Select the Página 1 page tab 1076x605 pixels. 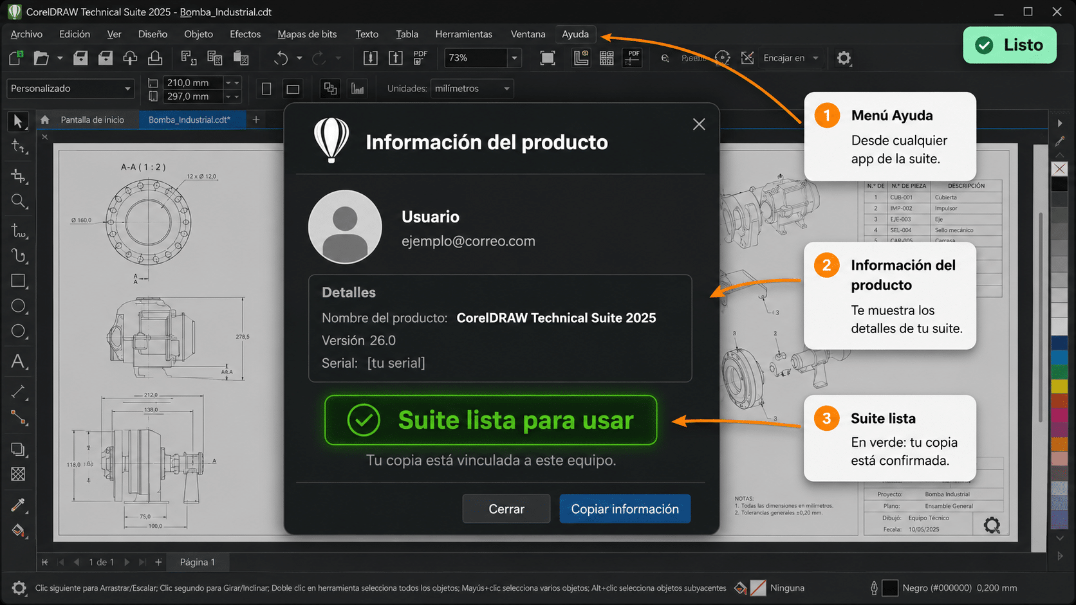pyautogui.click(x=198, y=562)
